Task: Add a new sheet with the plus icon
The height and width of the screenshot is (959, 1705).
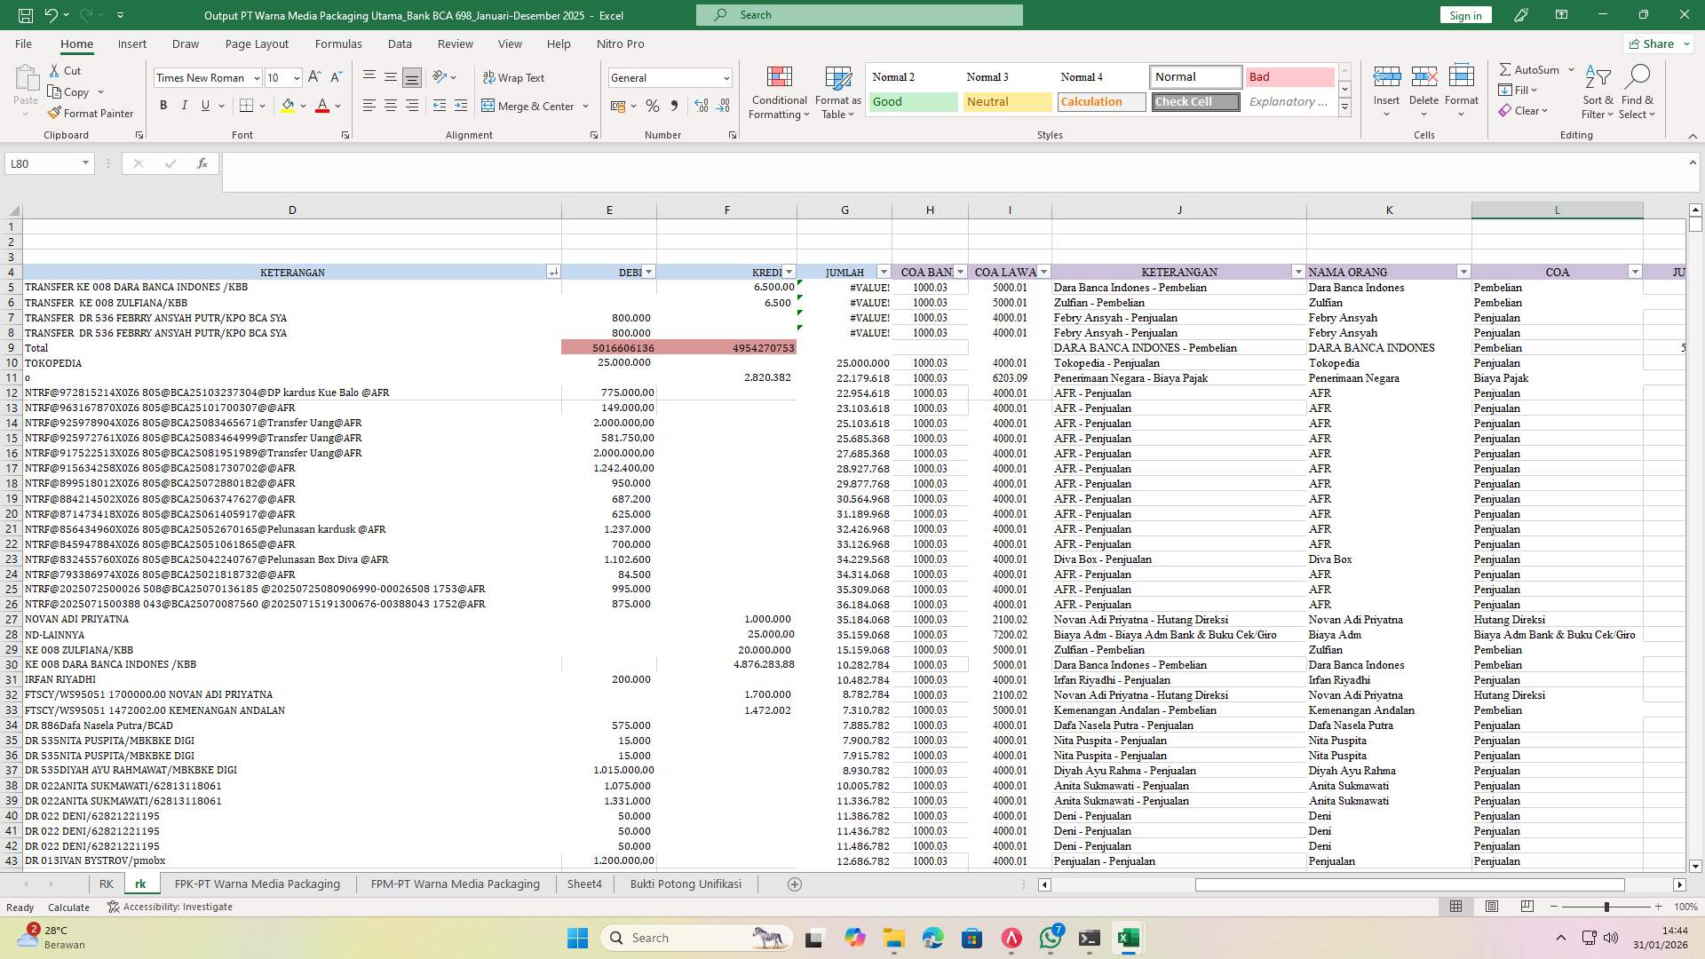Action: [795, 884]
